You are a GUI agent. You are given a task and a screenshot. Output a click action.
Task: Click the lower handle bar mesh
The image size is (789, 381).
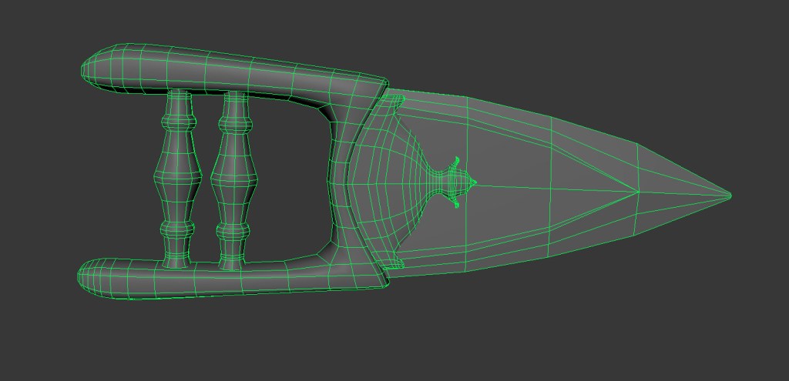coord(231,277)
